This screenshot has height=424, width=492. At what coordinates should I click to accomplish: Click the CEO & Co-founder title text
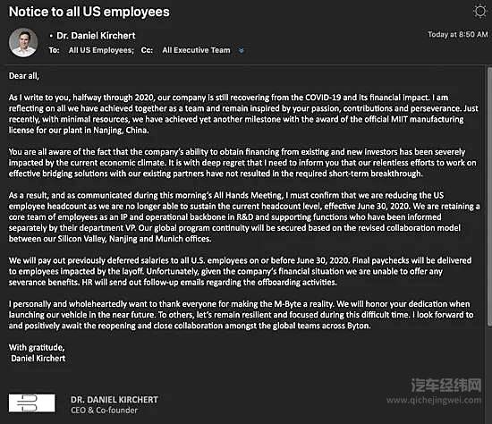tap(104, 411)
